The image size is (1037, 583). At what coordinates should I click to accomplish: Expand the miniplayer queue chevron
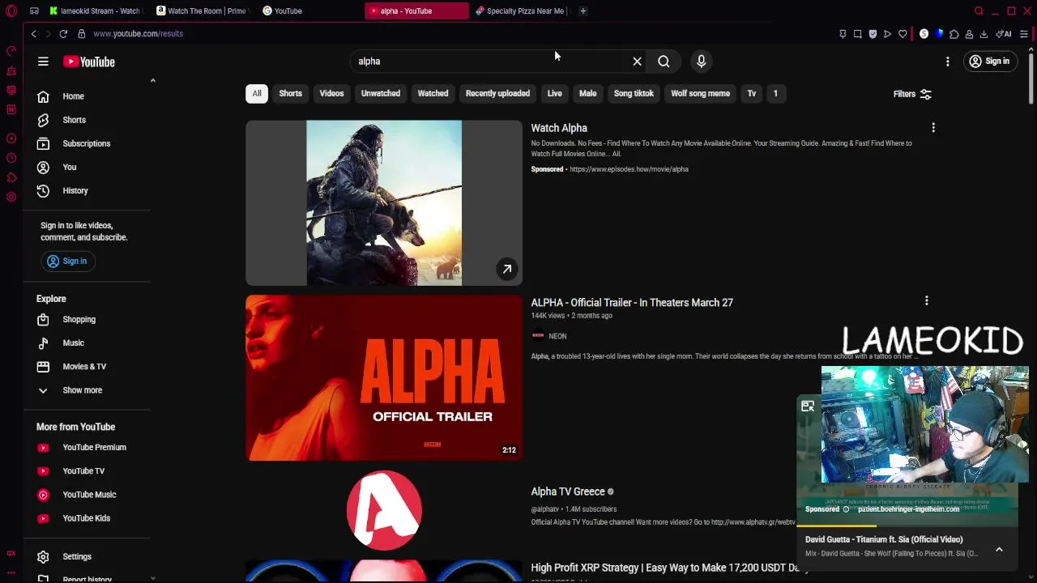tap(999, 550)
